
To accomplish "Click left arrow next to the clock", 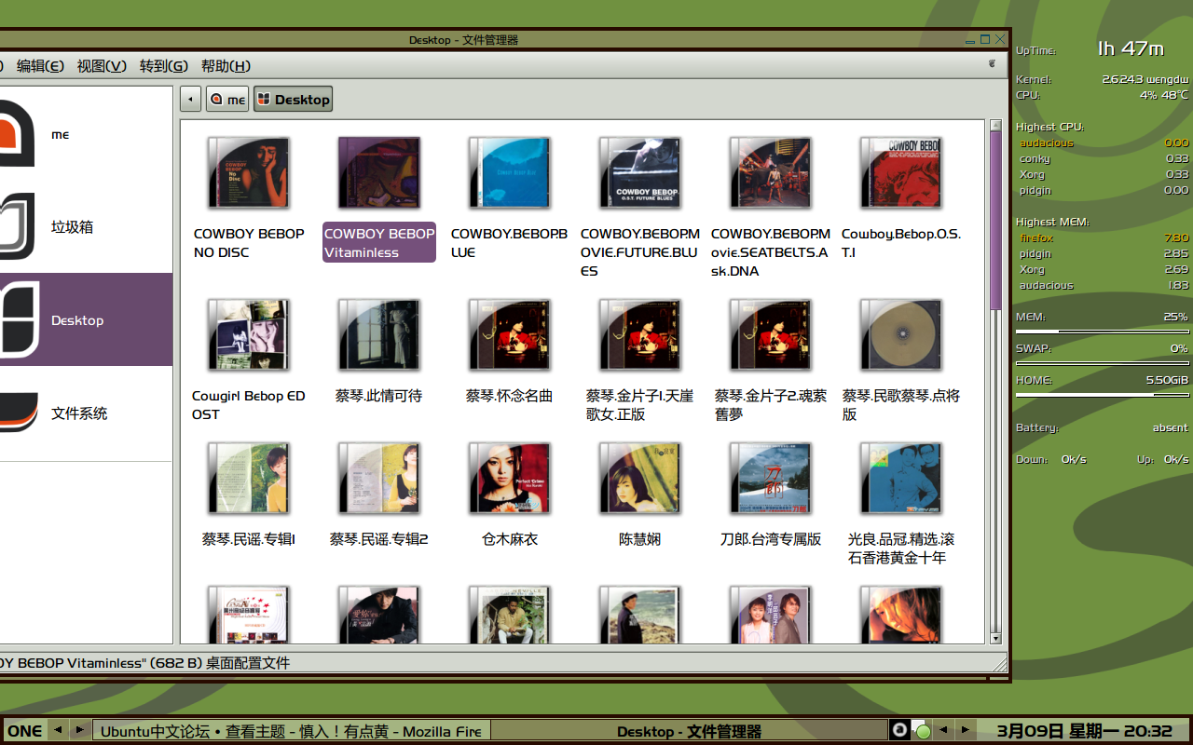I will [943, 730].
